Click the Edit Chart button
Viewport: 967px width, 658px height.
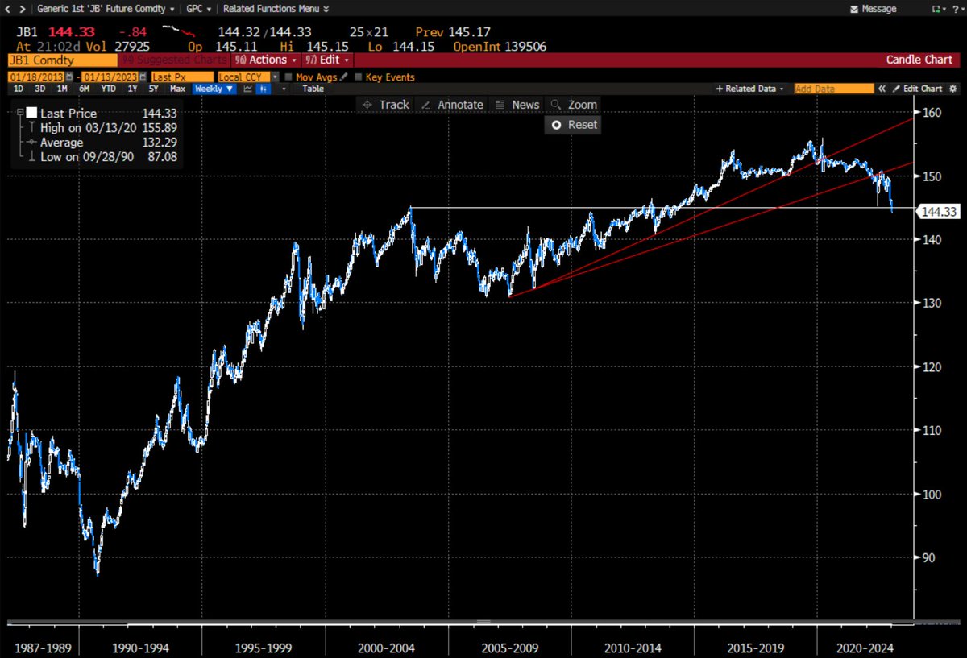(x=917, y=89)
